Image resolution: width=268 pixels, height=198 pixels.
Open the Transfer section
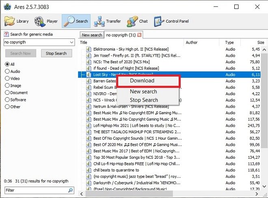[107, 21]
